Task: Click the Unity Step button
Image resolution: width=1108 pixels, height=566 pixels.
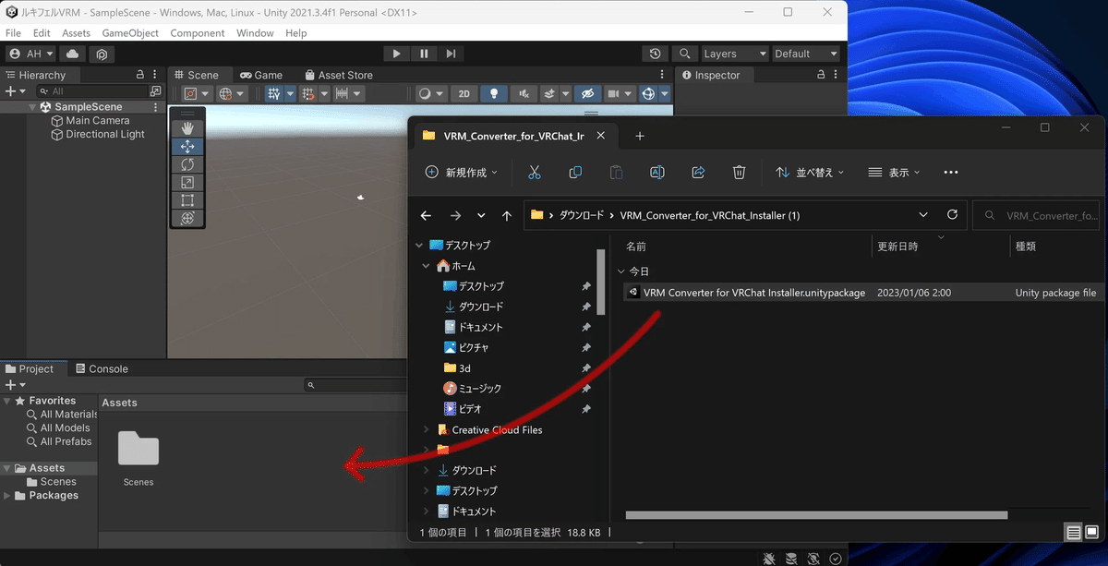Action: click(451, 54)
